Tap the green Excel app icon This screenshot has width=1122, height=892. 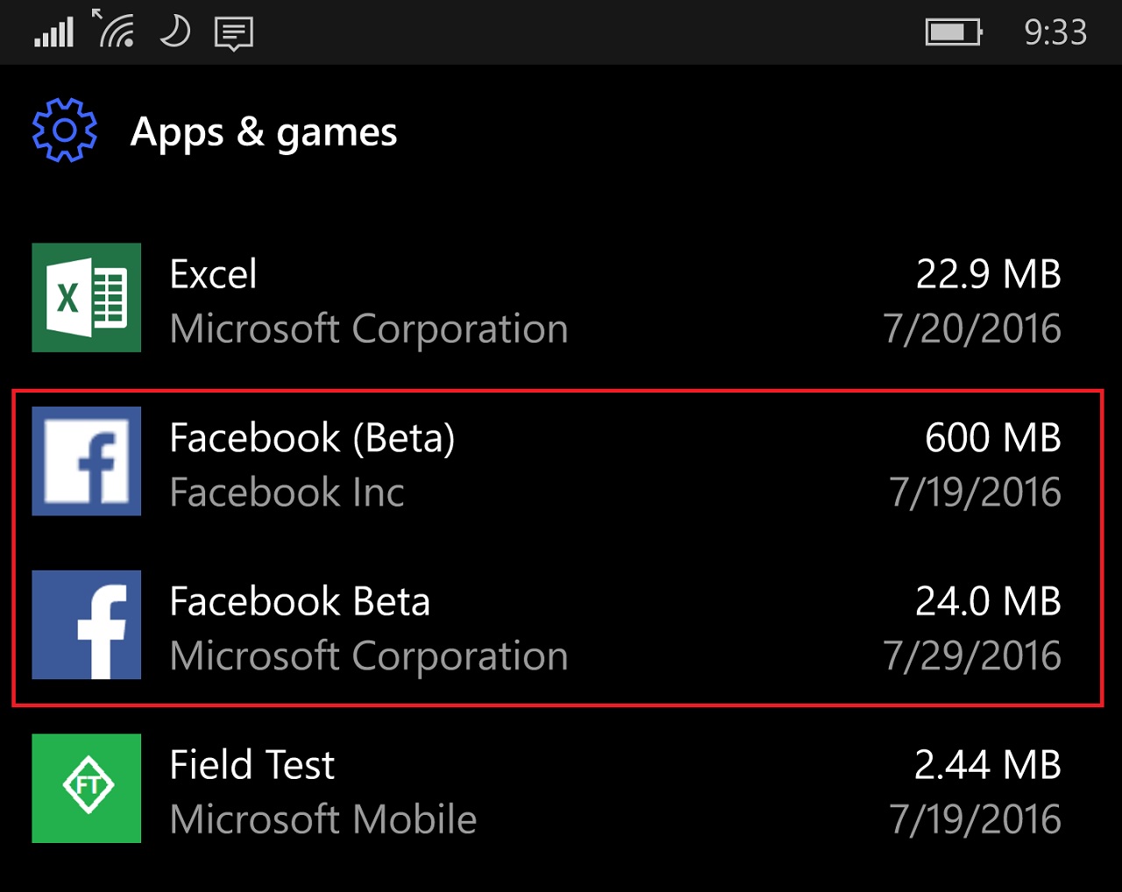[x=86, y=298]
